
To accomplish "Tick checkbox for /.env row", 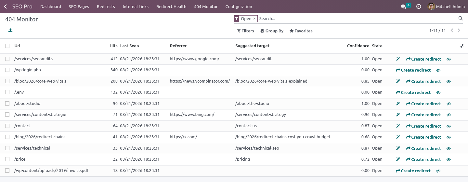I will coord(7,92).
